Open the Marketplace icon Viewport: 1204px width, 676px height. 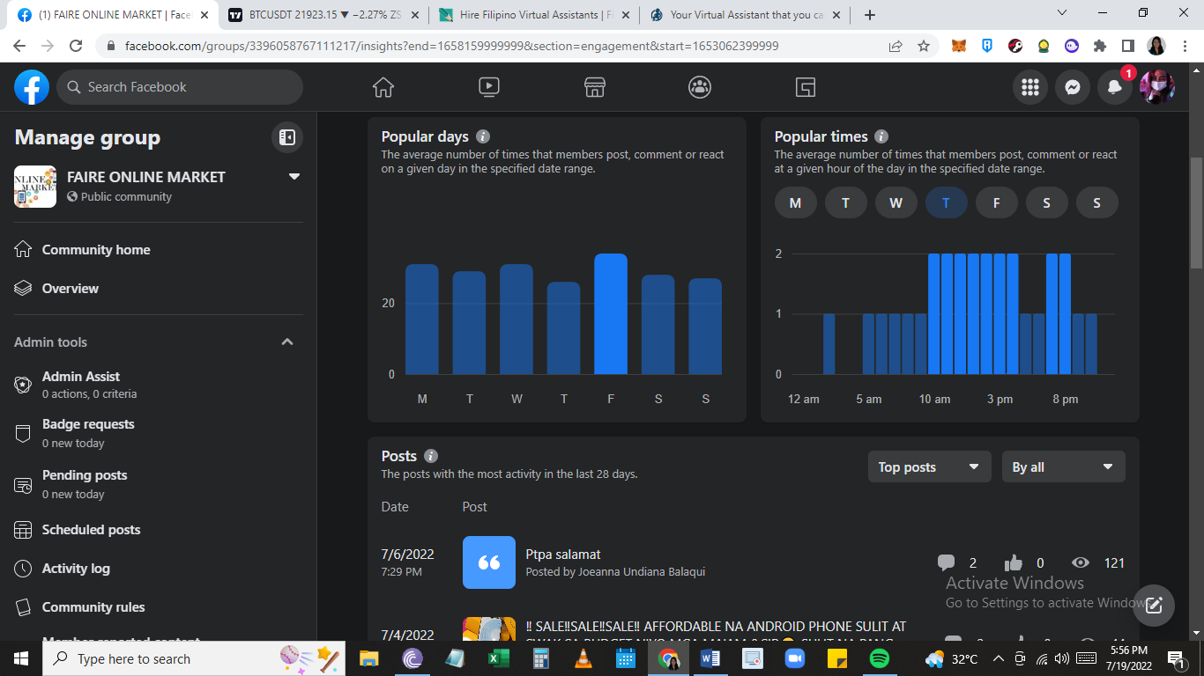[x=595, y=87]
